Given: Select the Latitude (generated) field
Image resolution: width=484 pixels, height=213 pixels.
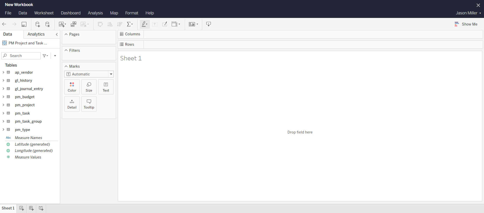Looking at the screenshot, I should 32,144.
